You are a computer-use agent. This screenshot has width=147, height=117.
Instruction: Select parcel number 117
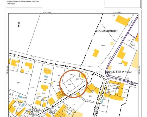(60, 93)
